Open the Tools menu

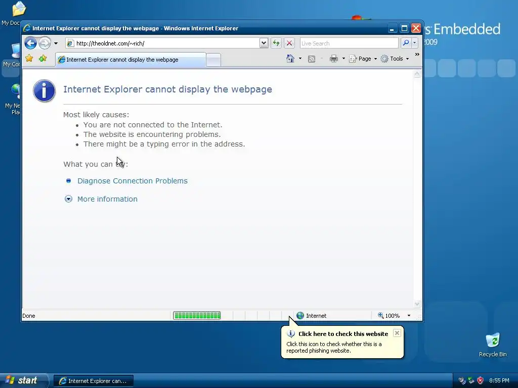click(395, 59)
